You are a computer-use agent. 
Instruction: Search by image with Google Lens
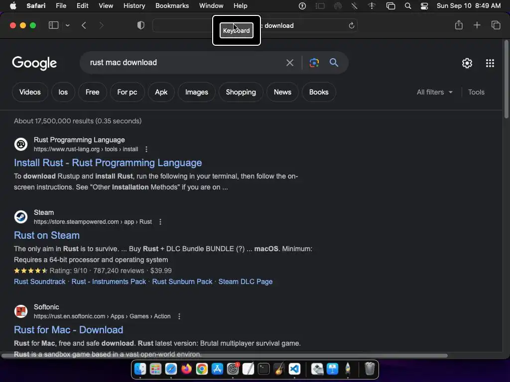314,63
